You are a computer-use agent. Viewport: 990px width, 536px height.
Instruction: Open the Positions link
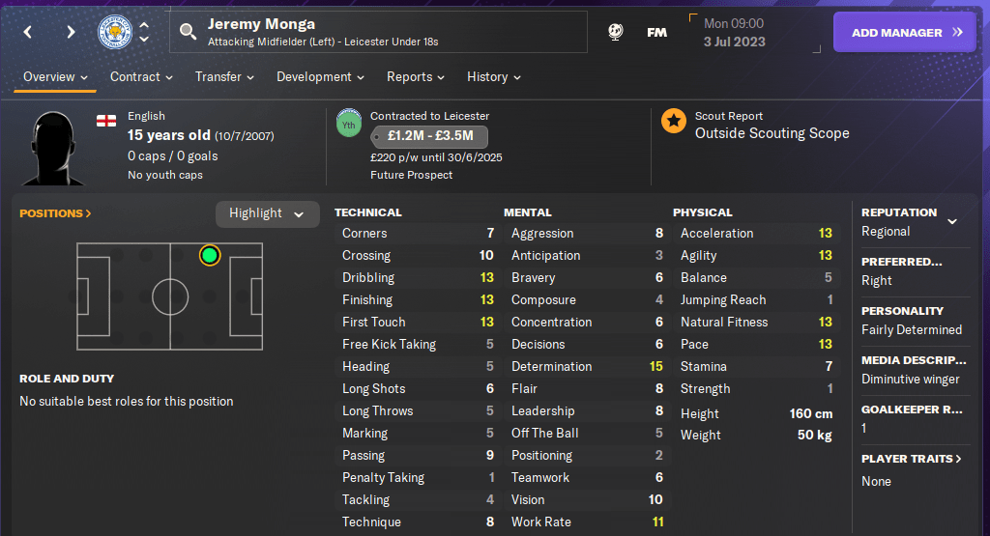(x=55, y=213)
